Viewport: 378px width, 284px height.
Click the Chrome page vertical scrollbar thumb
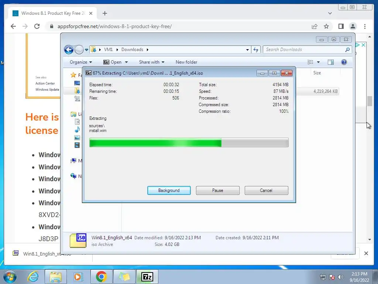(370, 101)
